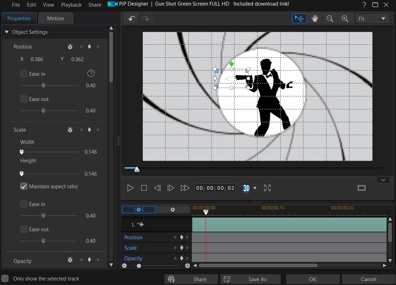Step to next frame
Viewport: 396px width, 285px height.
coord(171,188)
